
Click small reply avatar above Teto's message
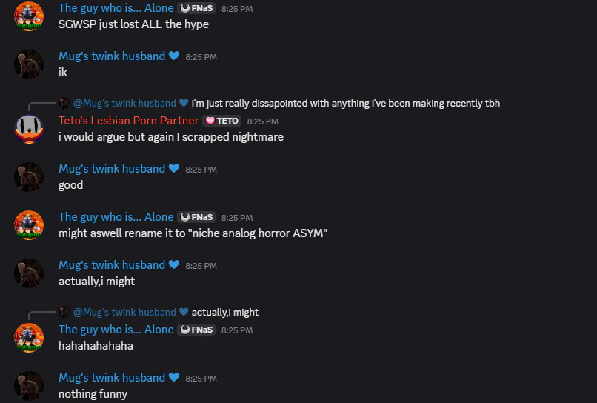tap(65, 104)
